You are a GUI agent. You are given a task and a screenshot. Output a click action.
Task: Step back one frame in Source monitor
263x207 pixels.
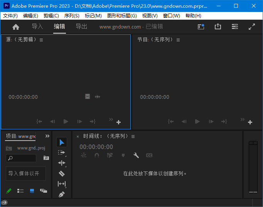52,121
